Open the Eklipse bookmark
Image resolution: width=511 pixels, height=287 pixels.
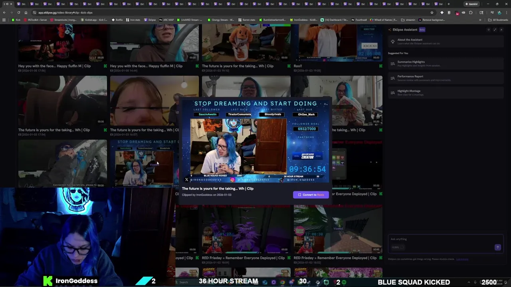tap(150, 20)
